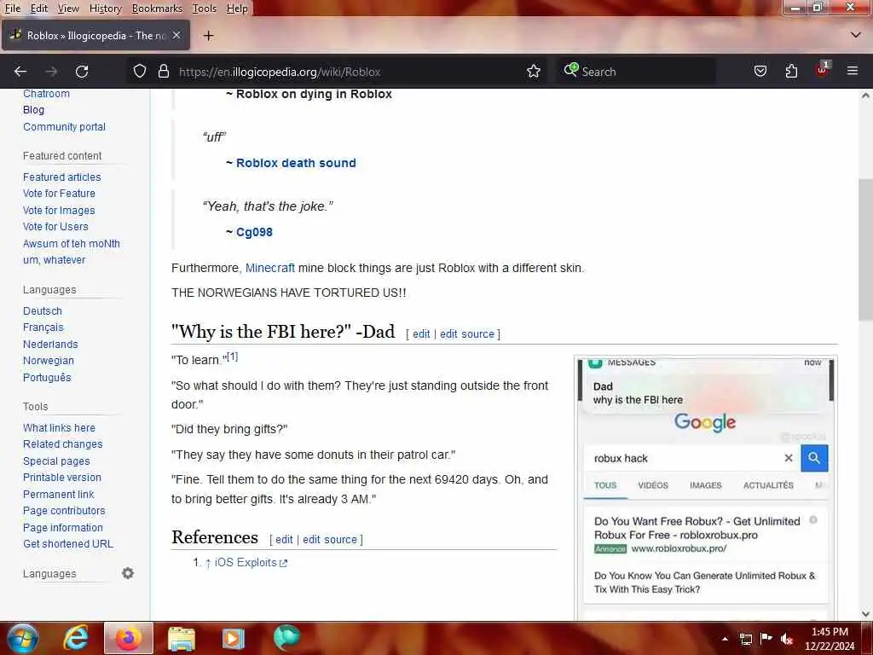Open Languages settings gear in sidebar
The width and height of the screenshot is (873, 655).
click(128, 573)
